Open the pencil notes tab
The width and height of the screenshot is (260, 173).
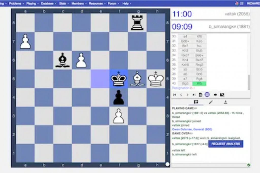point(210,102)
